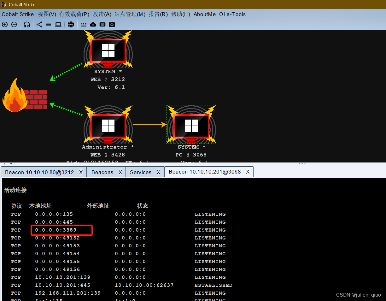Click the globe web icon in toolbar

pyautogui.click(x=71, y=24)
